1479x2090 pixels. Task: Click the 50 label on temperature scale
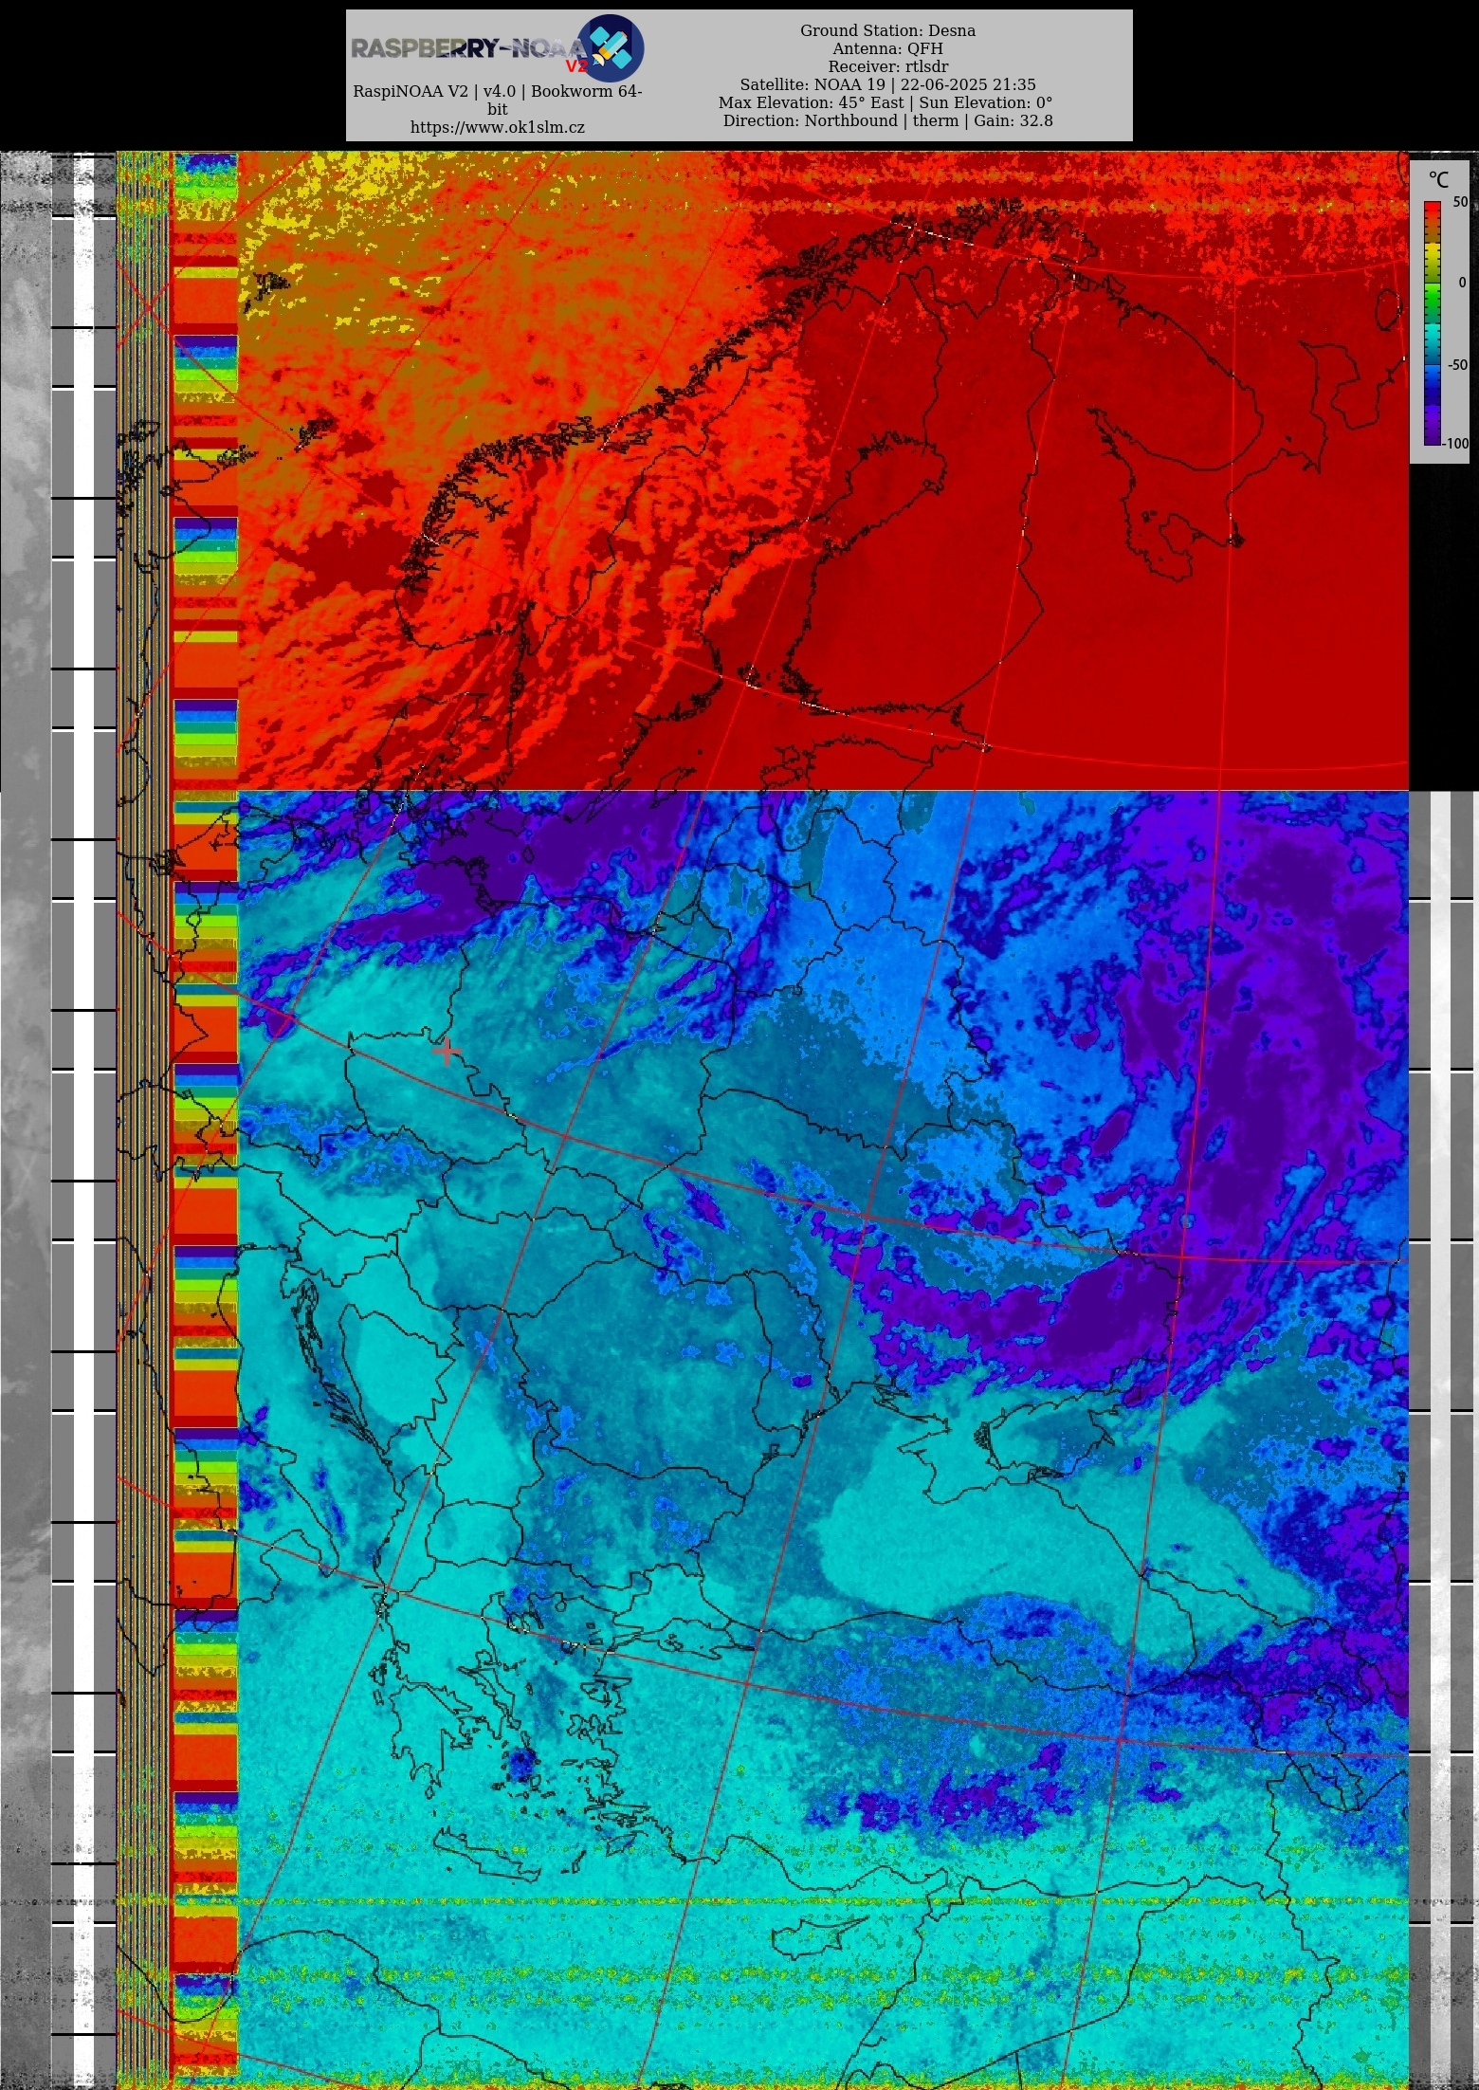pos(1459,202)
